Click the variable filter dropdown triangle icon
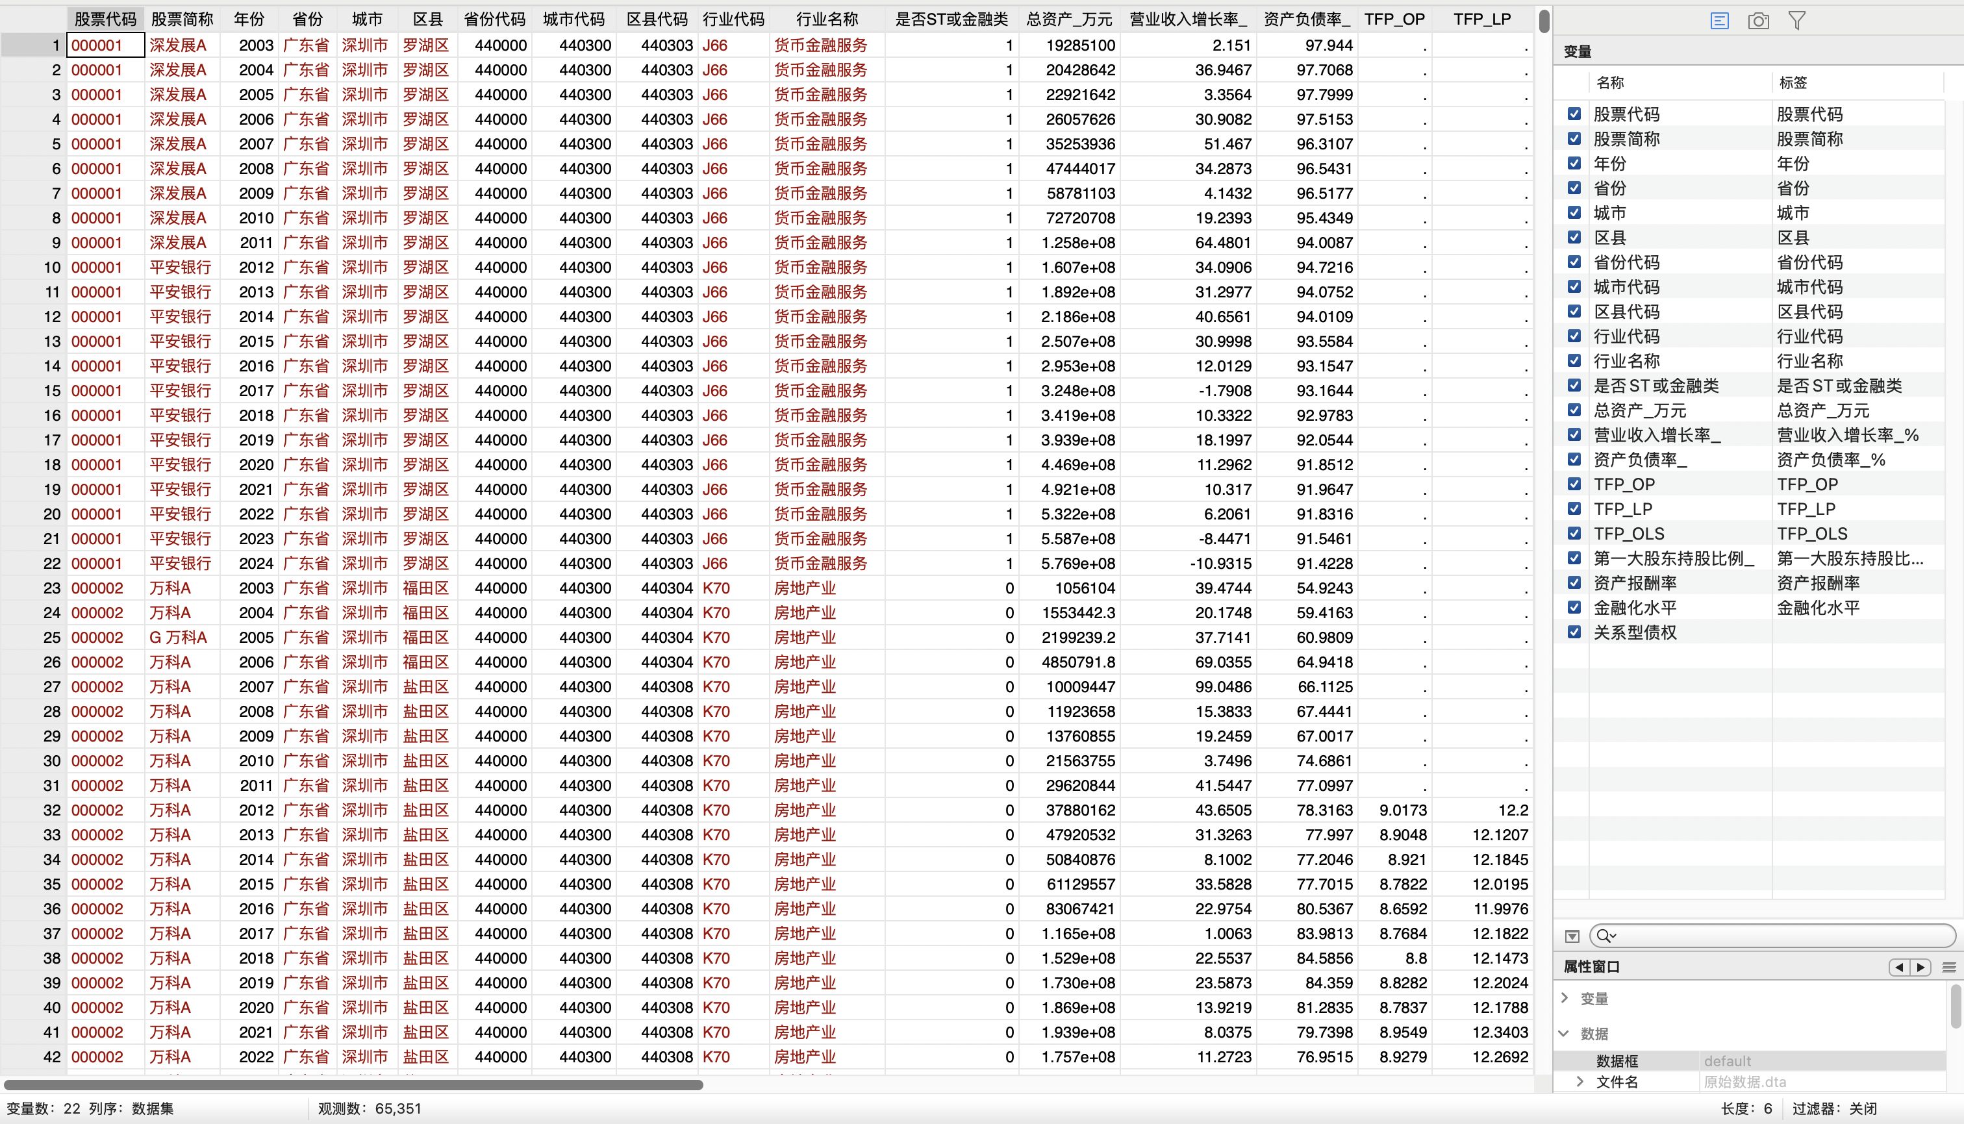Image resolution: width=1964 pixels, height=1124 pixels. coord(1572,936)
